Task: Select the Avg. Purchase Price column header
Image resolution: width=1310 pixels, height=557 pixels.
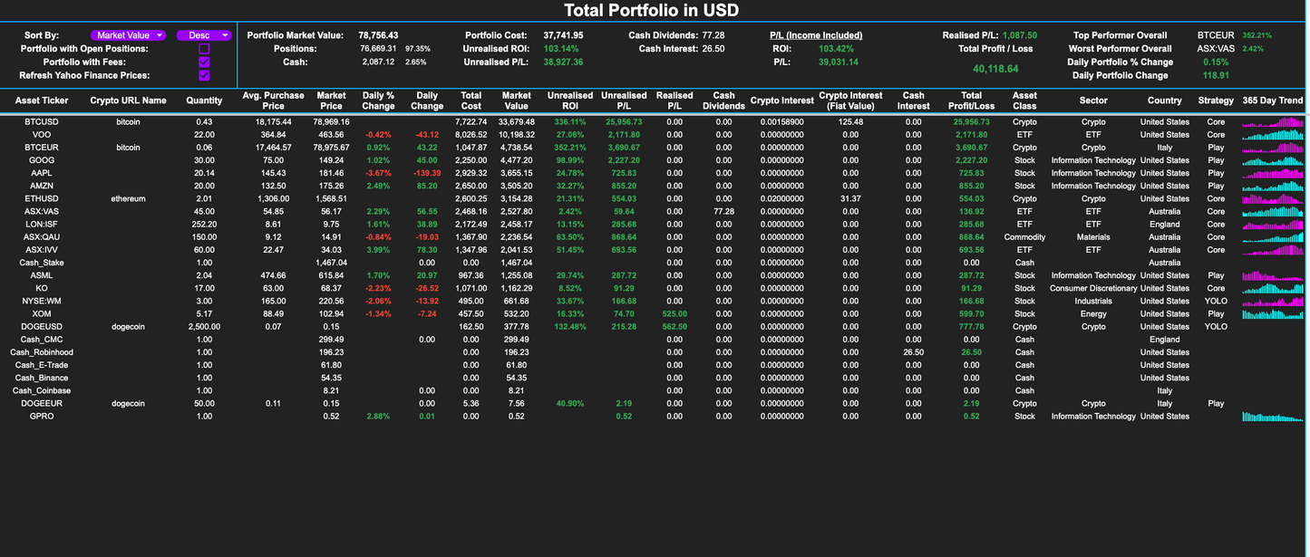Action: pyautogui.click(x=273, y=101)
